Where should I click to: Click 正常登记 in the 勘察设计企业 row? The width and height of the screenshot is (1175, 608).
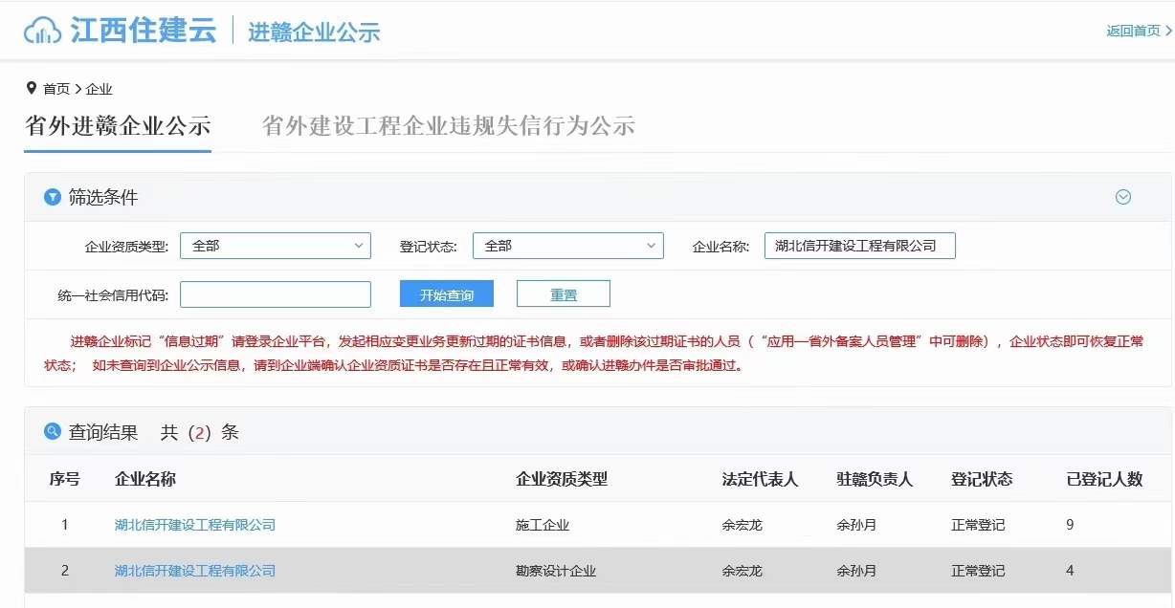[978, 571]
